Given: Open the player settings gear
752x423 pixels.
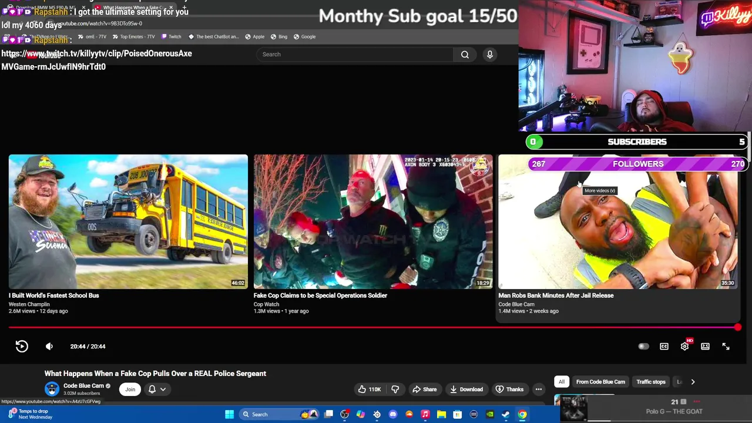Looking at the screenshot, I should (684, 346).
